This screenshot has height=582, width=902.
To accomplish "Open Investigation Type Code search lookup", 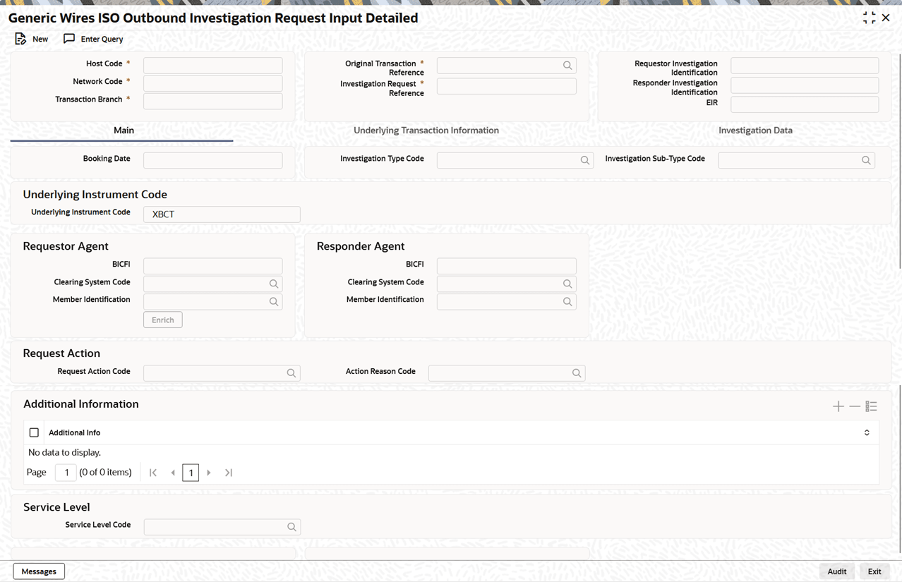I will pyautogui.click(x=585, y=161).
